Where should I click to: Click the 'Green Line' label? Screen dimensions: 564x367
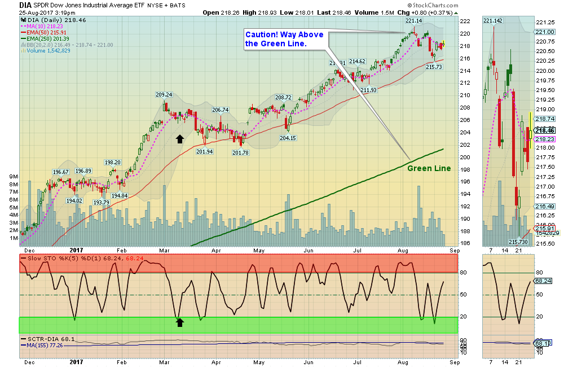tap(429, 168)
